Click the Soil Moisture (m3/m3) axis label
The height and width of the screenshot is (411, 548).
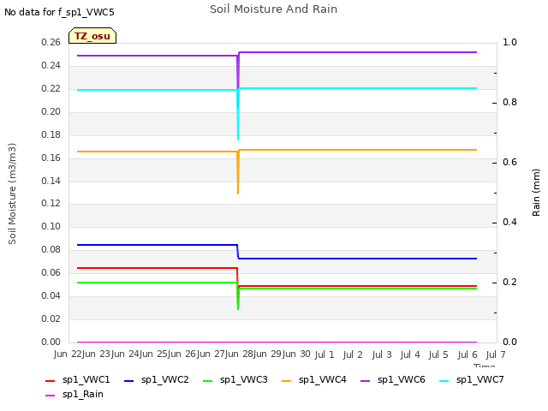pyautogui.click(x=12, y=194)
